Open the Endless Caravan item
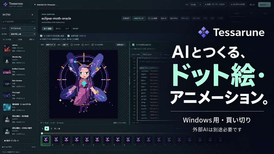The image size is (274, 154). pos(19,72)
